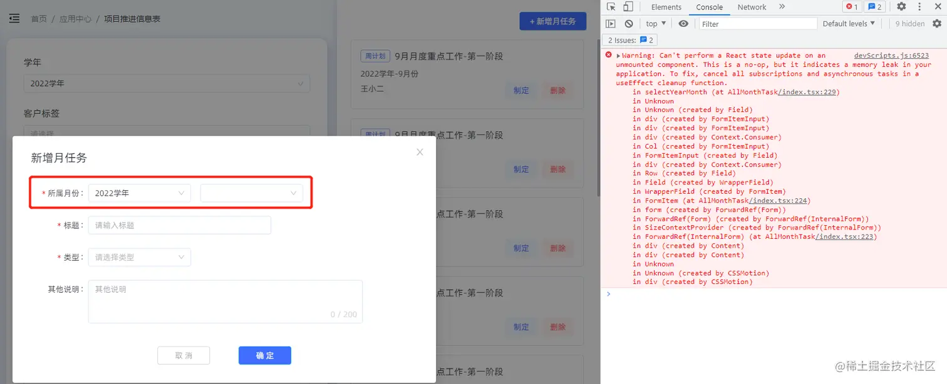Click the console Filter input field

coord(758,23)
